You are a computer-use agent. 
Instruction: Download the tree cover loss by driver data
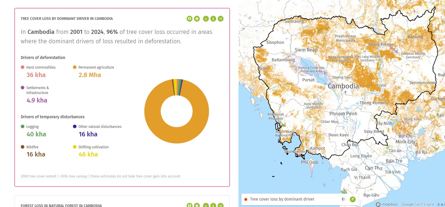(x=206, y=19)
